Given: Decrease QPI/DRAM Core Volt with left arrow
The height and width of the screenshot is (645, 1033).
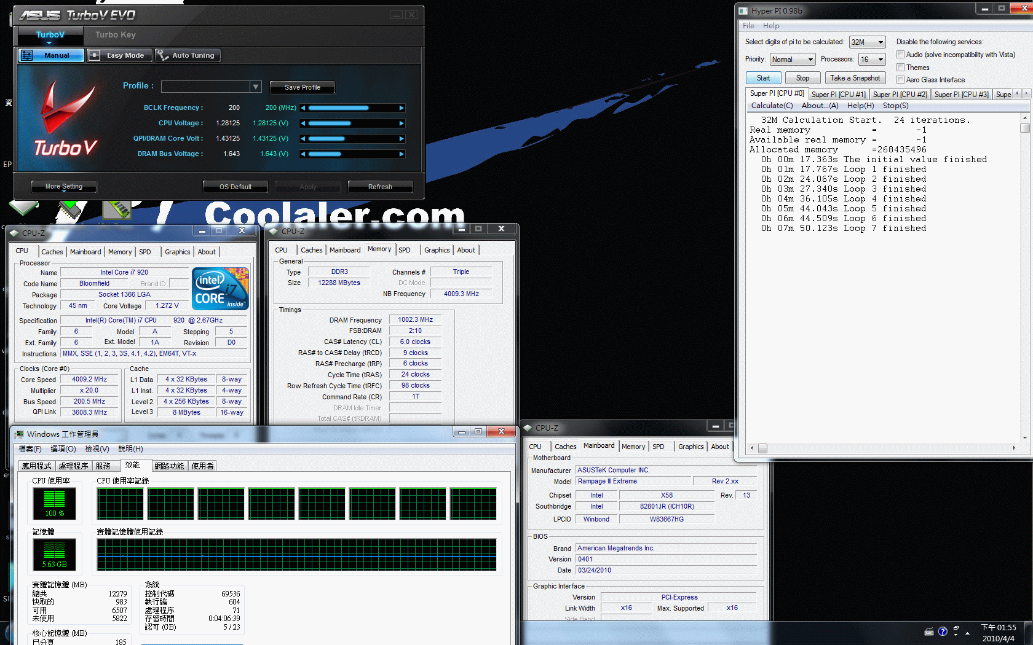Looking at the screenshot, I should (x=303, y=139).
